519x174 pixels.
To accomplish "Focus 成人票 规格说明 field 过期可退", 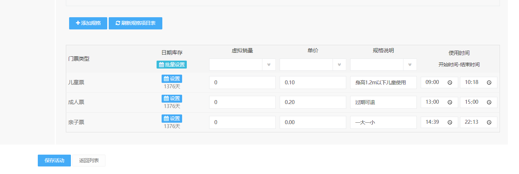I will pos(383,102).
